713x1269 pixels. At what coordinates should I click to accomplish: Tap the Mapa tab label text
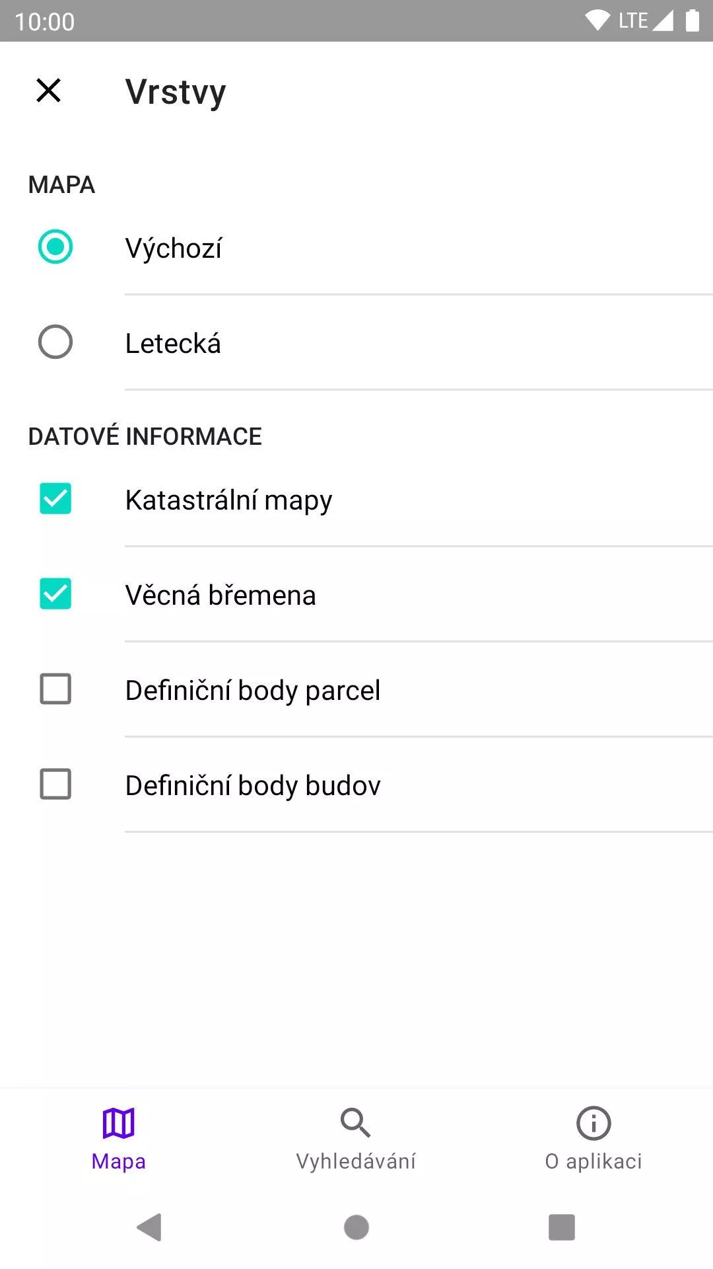click(119, 1161)
